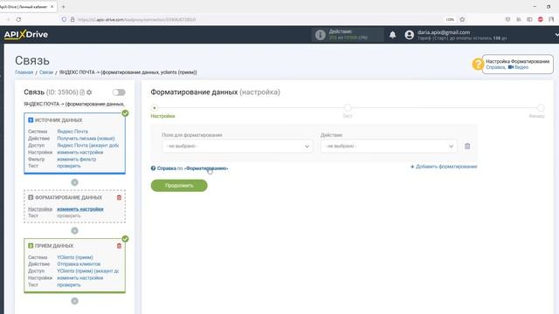Click изменить настройки in Прием данных
This screenshot has width=559, height=314.
[x=79, y=278]
